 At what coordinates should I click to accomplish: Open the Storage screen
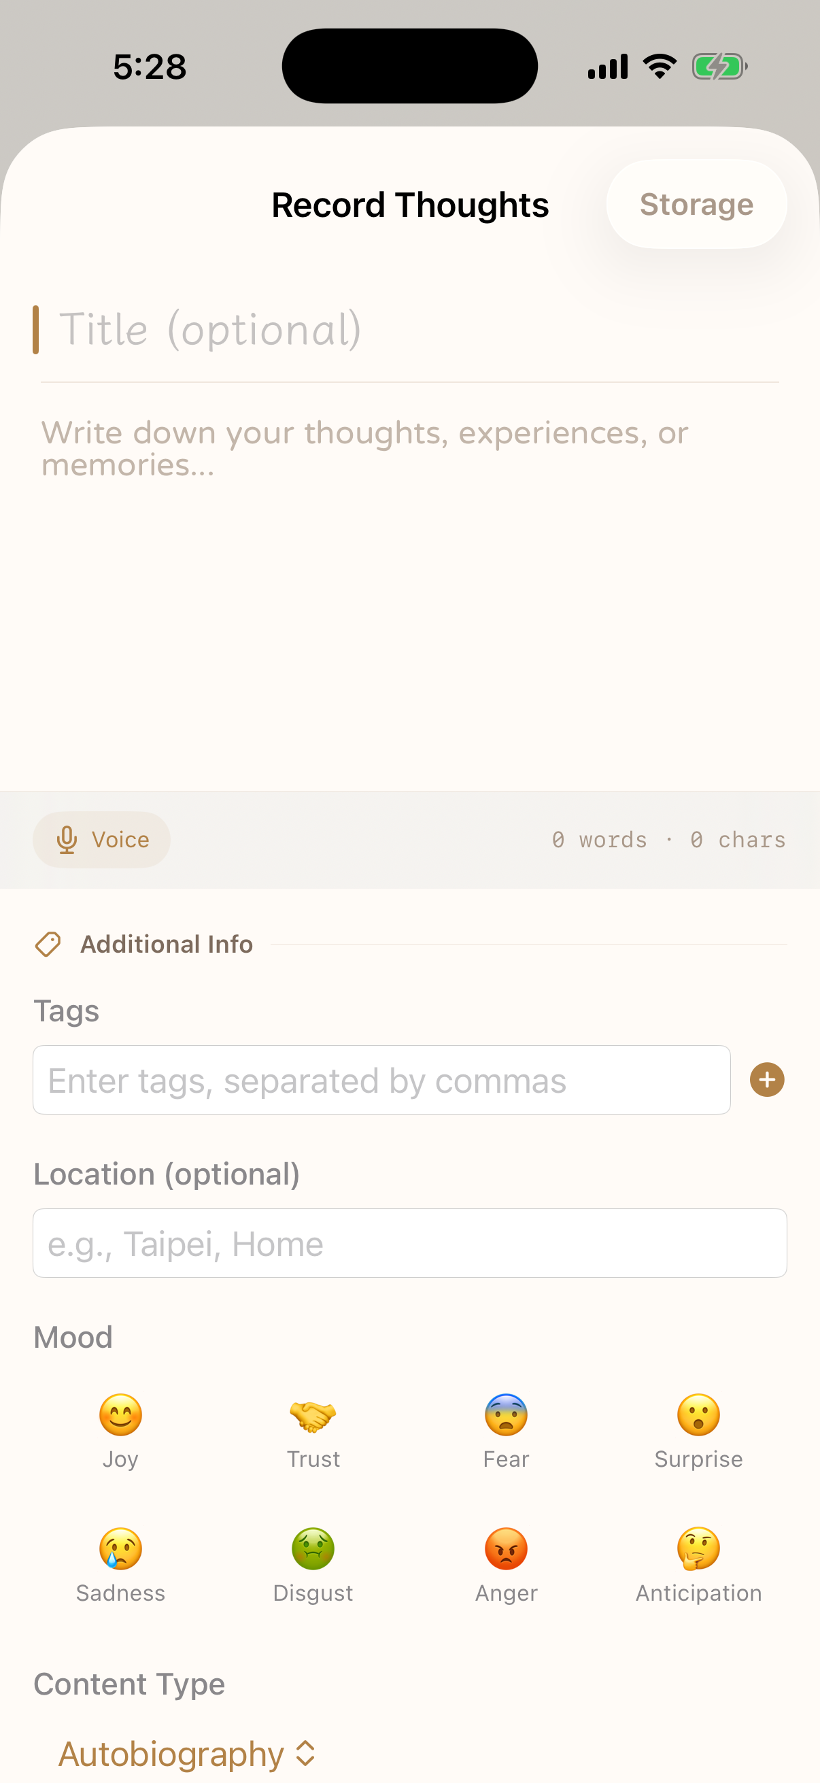pos(696,204)
